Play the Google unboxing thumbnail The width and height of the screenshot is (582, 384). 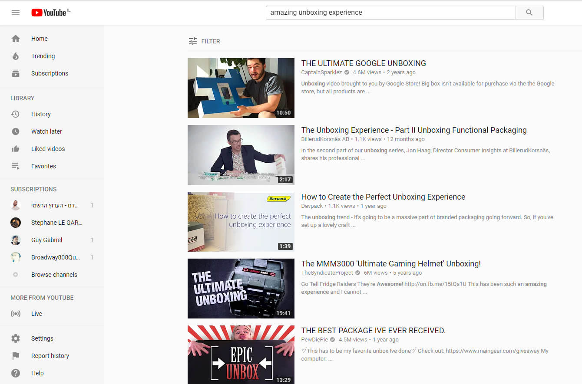pos(241,88)
